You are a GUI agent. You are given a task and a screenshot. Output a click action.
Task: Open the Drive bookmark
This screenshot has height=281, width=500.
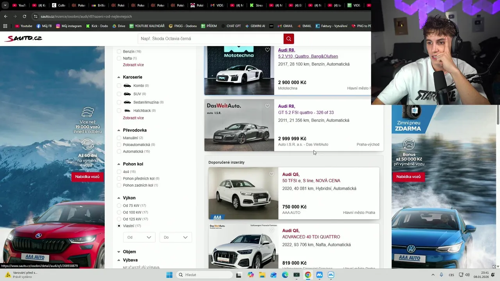(x=119, y=26)
